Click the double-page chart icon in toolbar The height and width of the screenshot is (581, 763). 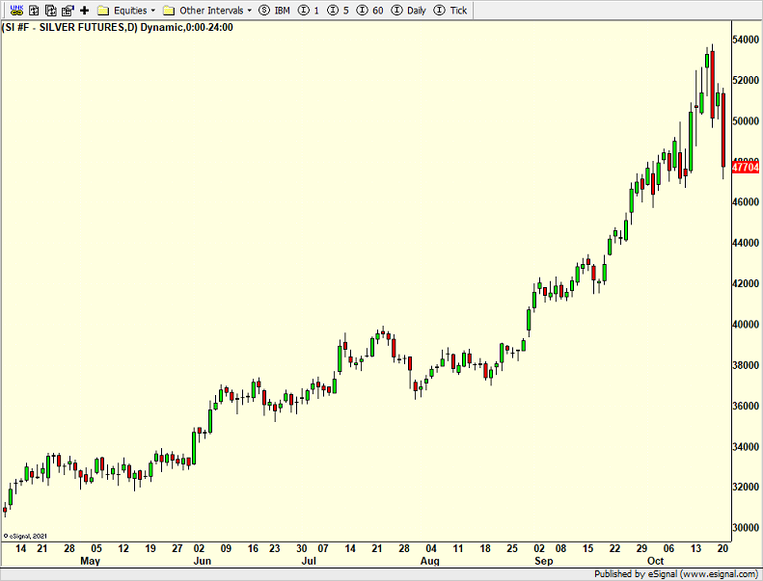click(x=49, y=10)
